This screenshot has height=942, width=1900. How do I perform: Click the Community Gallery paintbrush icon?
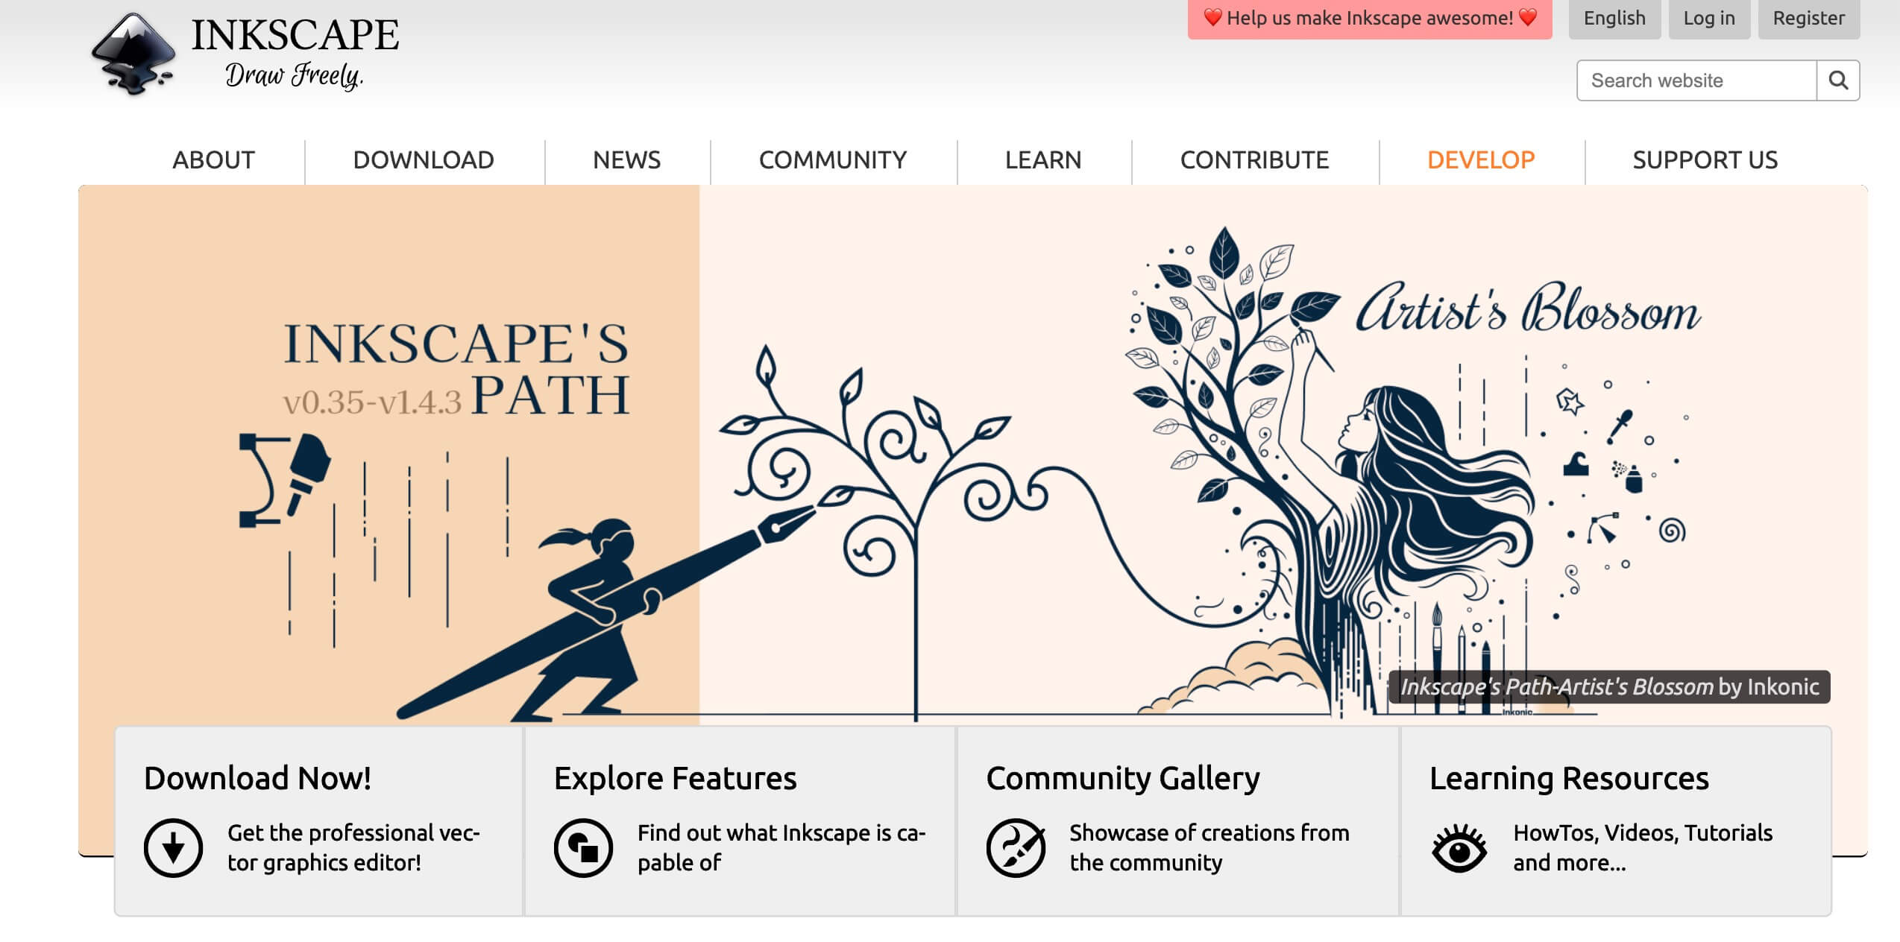[1016, 847]
